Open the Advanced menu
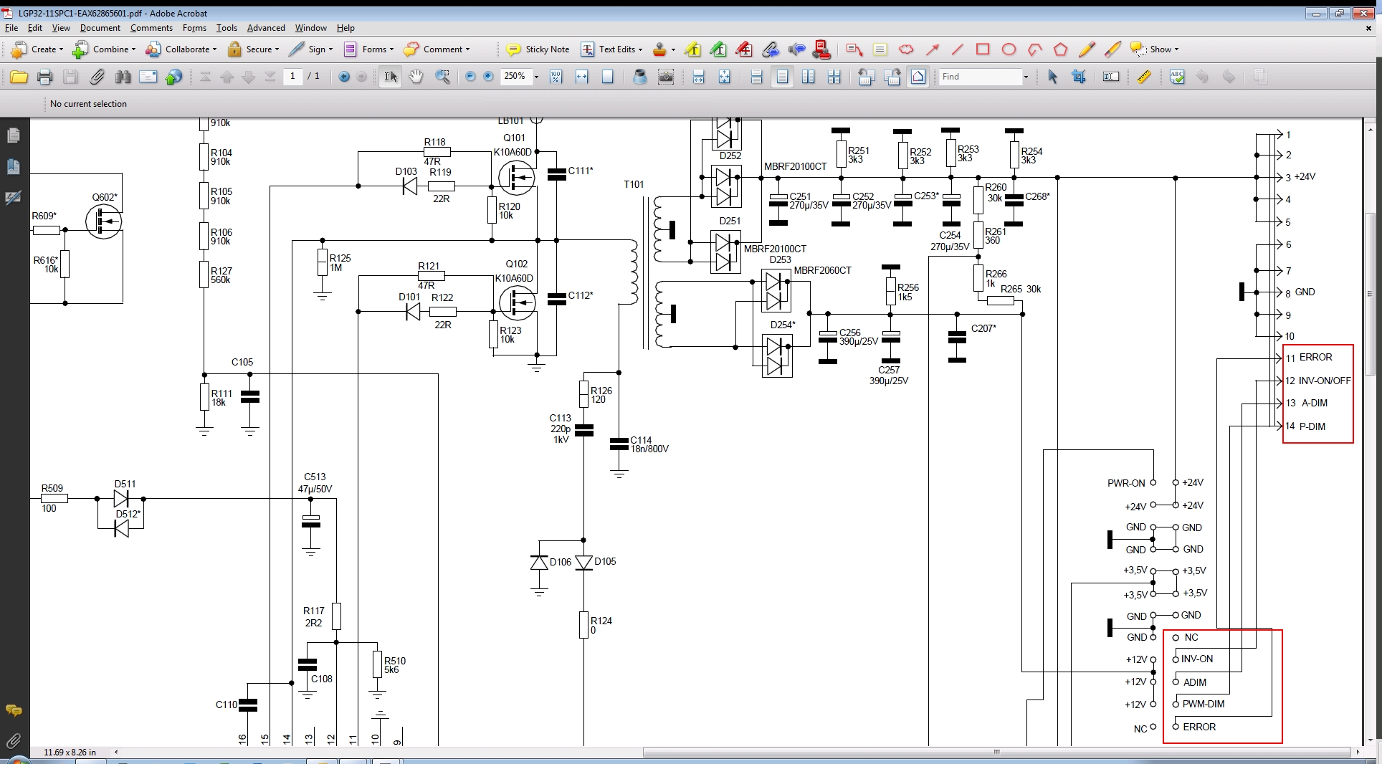This screenshot has height=764, width=1382. click(x=265, y=28)
